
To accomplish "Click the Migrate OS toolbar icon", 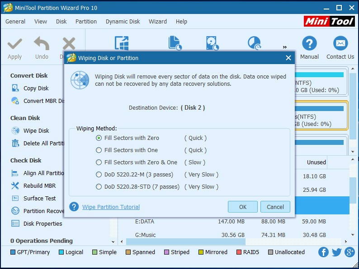I will coord(122,43).
